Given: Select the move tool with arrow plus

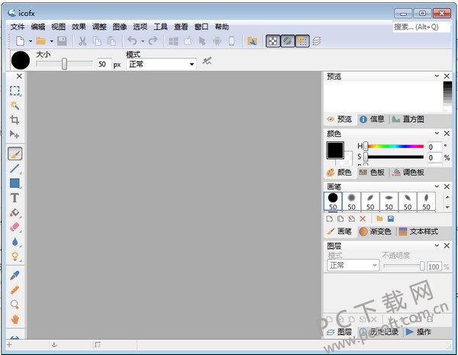Looking at the screenshot, I should tap(15, 134).
